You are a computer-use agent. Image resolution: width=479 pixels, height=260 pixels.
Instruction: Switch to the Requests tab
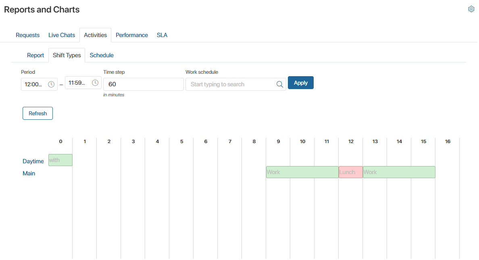point(27,35)
